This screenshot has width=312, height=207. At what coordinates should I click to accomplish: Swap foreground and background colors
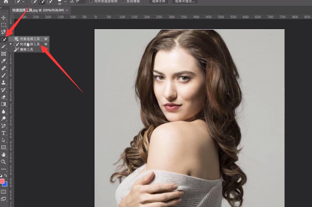tap(6, 176)
